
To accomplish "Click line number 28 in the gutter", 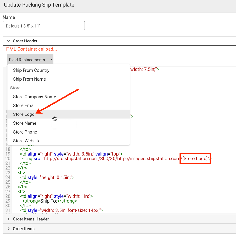I will click(x=8, y=196).
